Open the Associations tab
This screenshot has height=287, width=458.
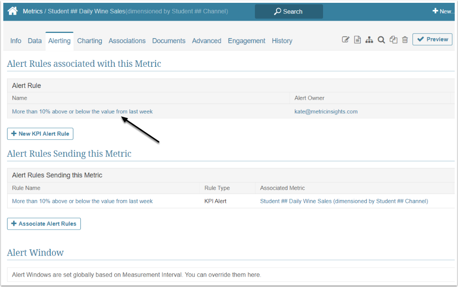(x=127, y=41)
